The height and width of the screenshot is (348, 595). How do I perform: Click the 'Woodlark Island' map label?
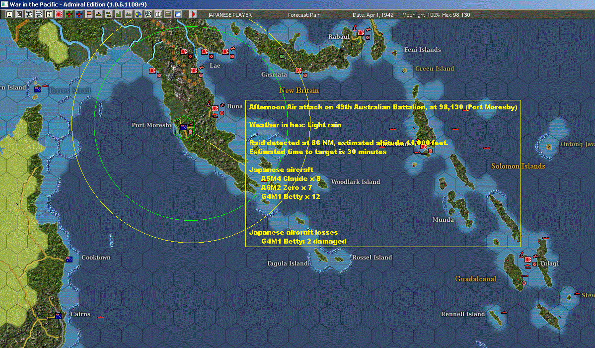coord(356,181)
